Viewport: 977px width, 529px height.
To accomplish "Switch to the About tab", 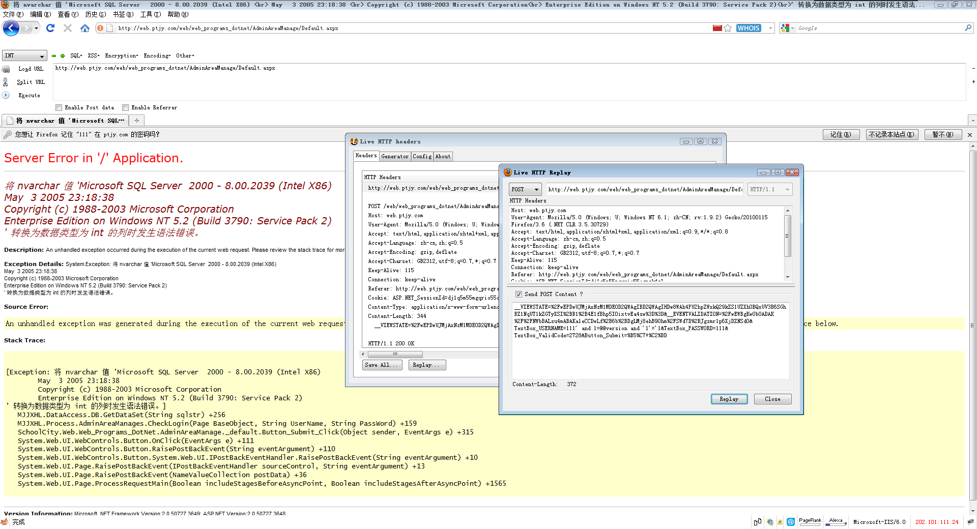I will tap(443, 156).
